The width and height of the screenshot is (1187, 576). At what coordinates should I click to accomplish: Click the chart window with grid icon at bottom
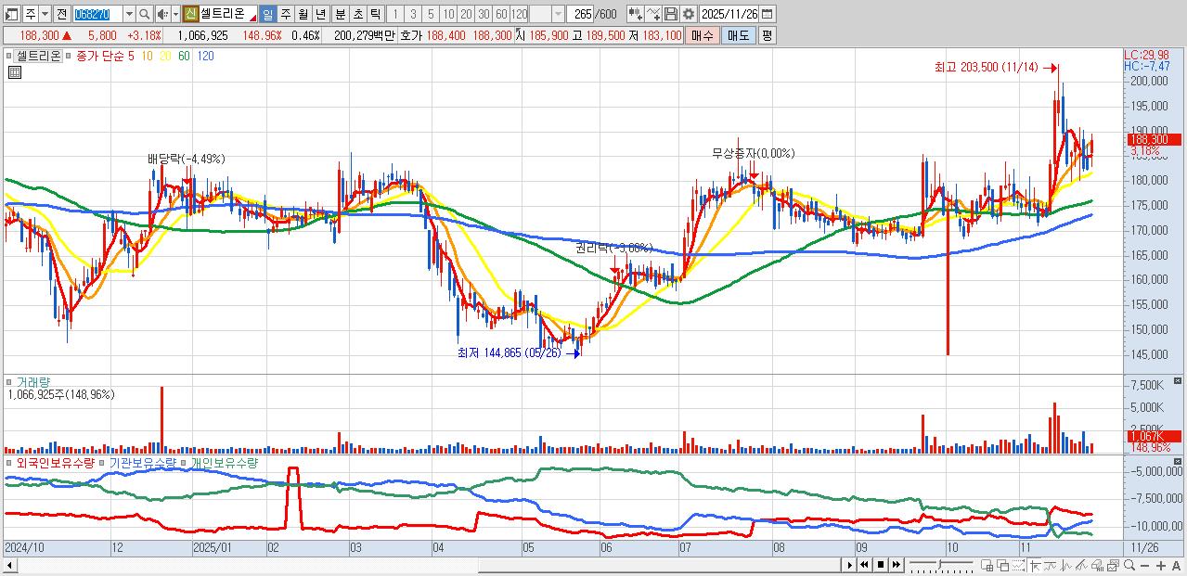pos(987,565)
